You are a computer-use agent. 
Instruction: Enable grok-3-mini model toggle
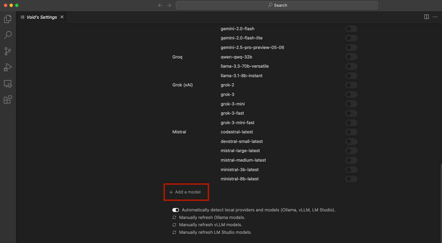pos(351,104)
